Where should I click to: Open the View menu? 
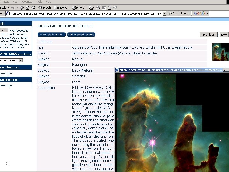click(x=15, y=2)
